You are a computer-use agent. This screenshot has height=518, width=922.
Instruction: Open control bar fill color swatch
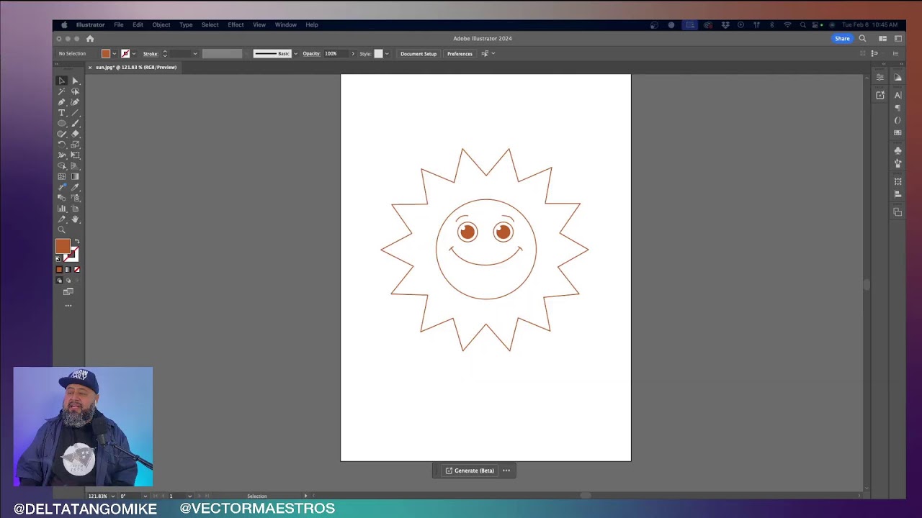[x=106, y=53]
